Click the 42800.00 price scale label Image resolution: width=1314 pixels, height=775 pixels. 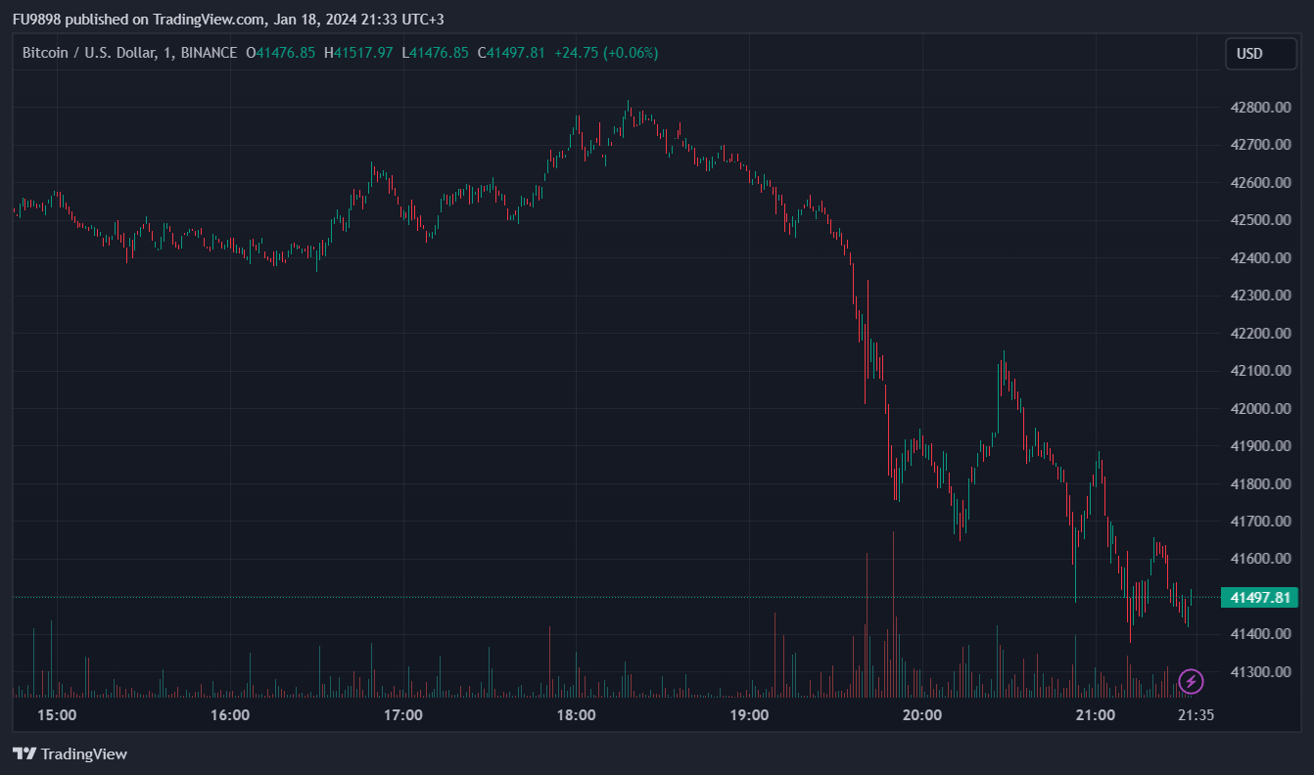coord(1259,108)
